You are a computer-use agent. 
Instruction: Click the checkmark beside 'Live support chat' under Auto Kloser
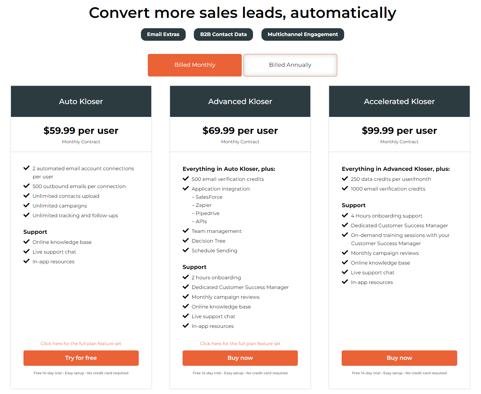tap(27, 251)
